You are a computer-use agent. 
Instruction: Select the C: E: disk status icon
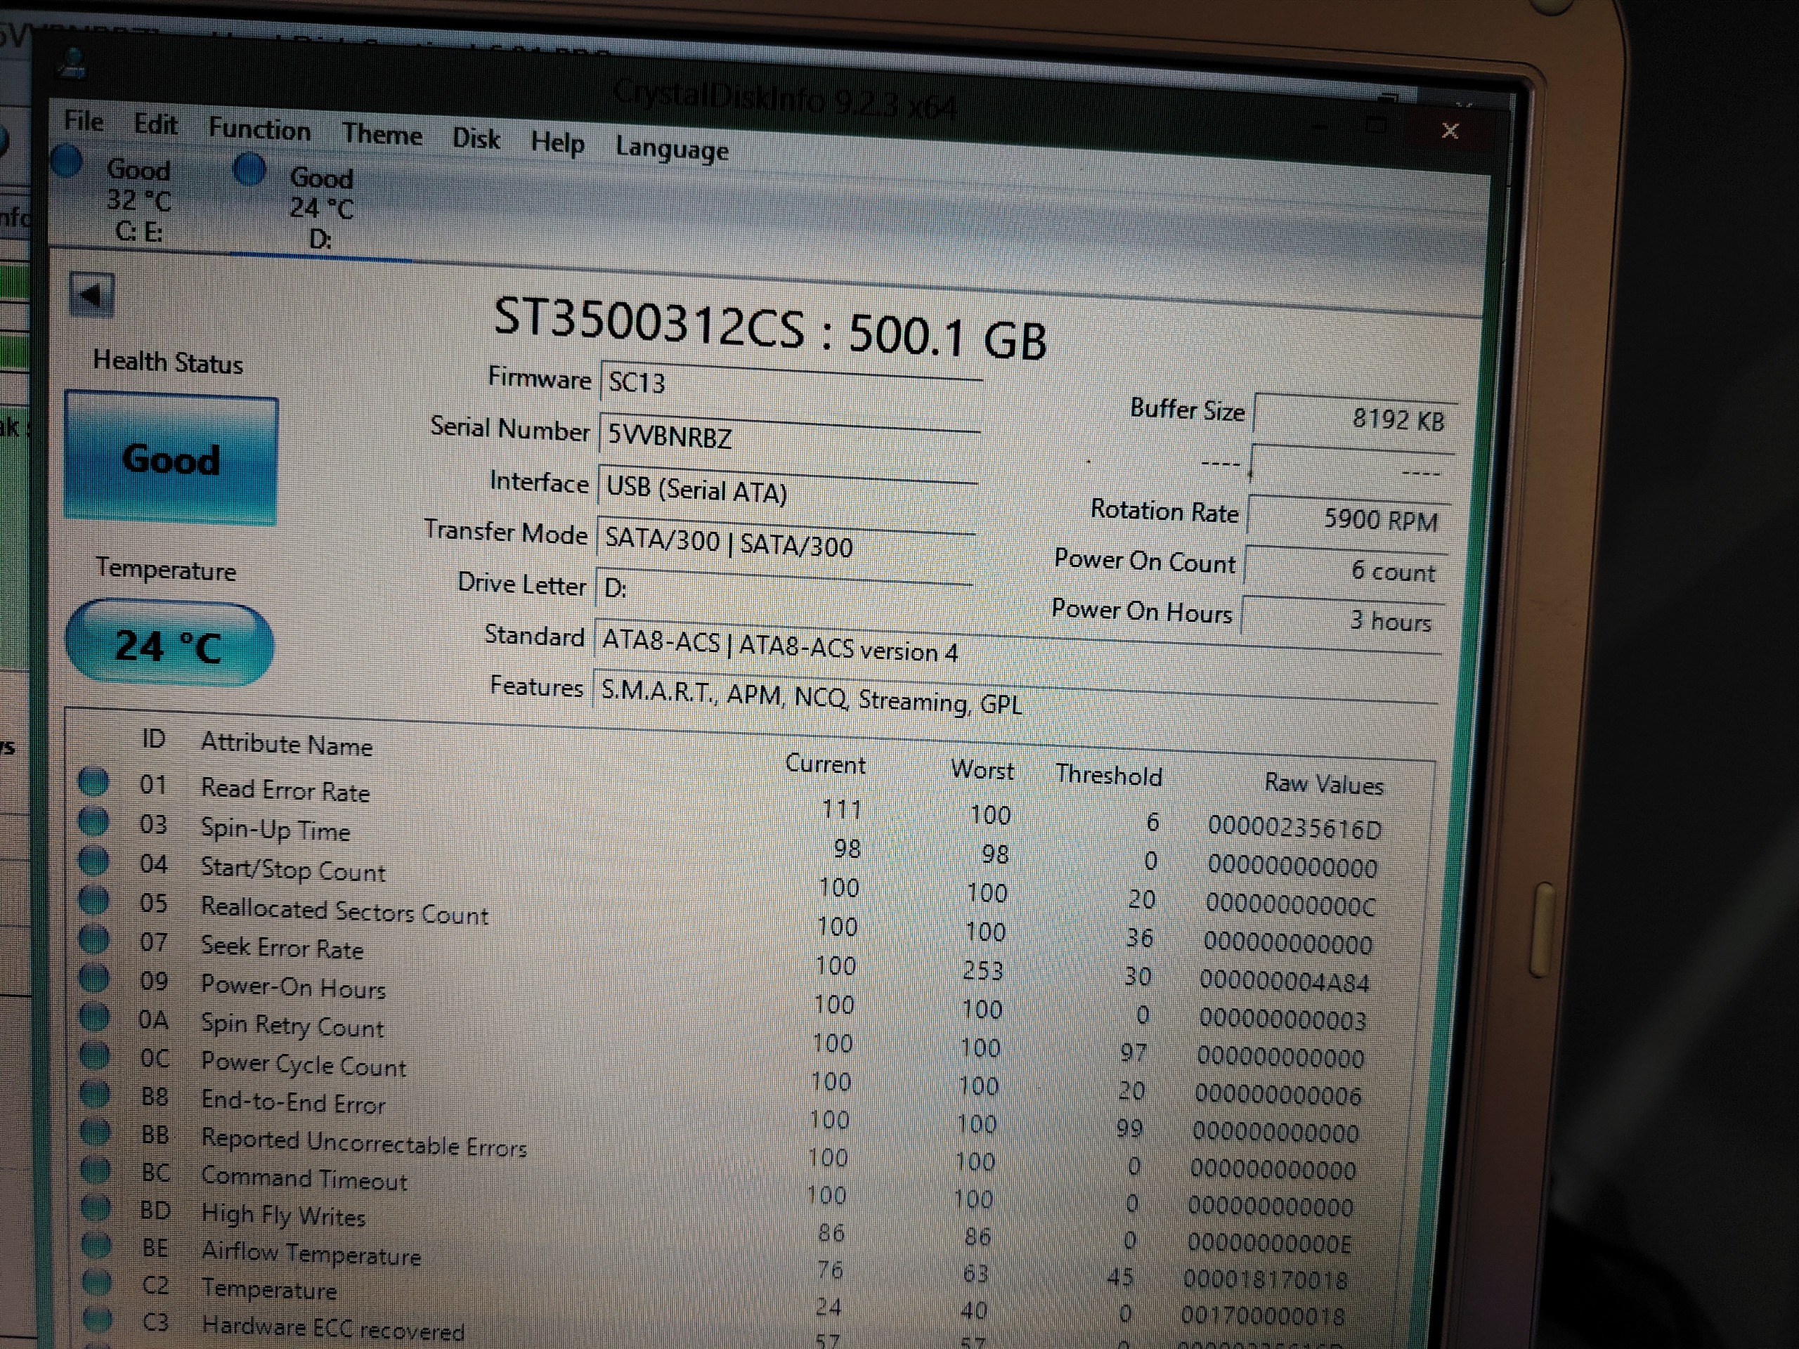click(67, 161)
